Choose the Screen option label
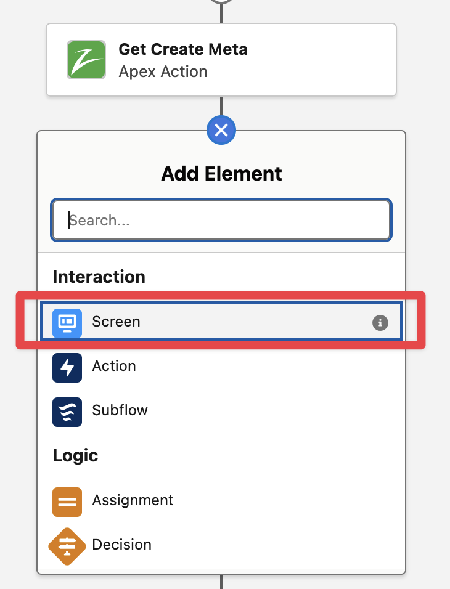Image resolution: width=450 pixels, height=589 pixels. 116,322
